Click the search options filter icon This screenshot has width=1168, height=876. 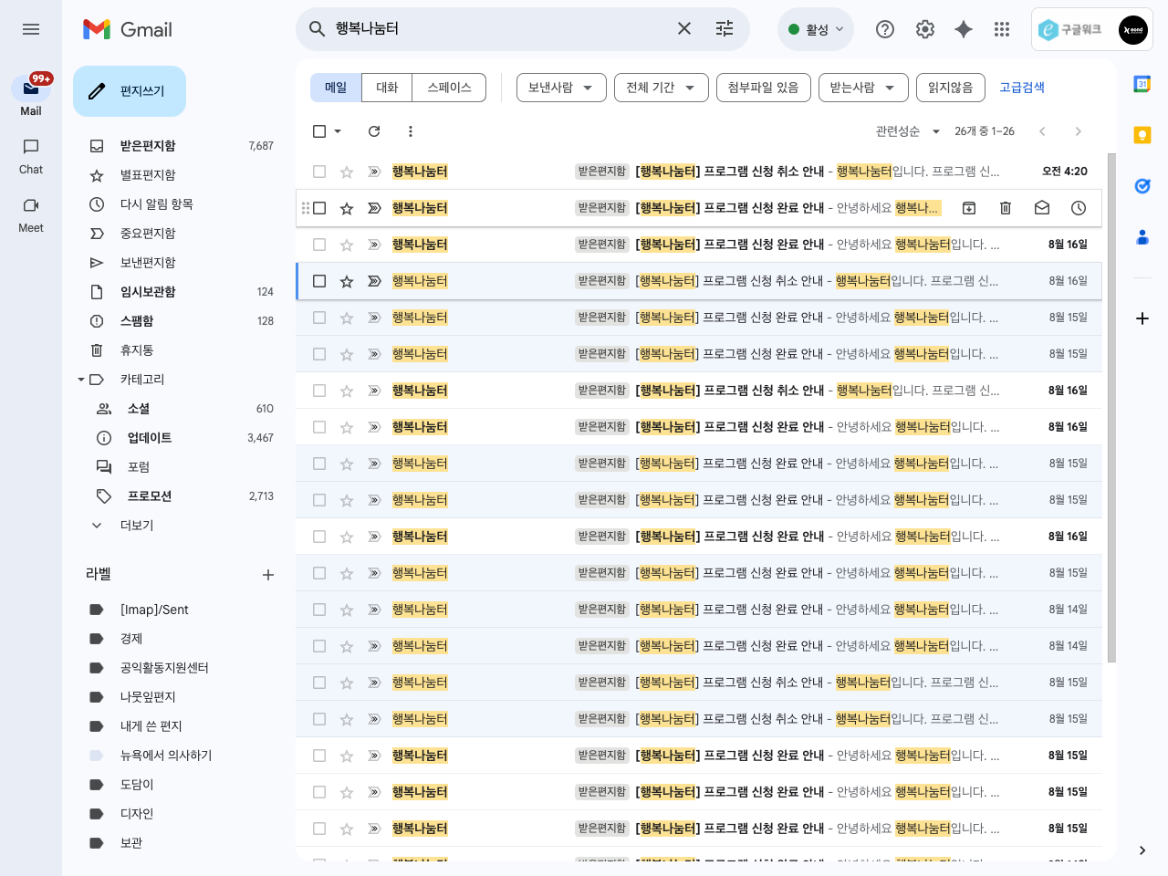click(x=725, y=29)
